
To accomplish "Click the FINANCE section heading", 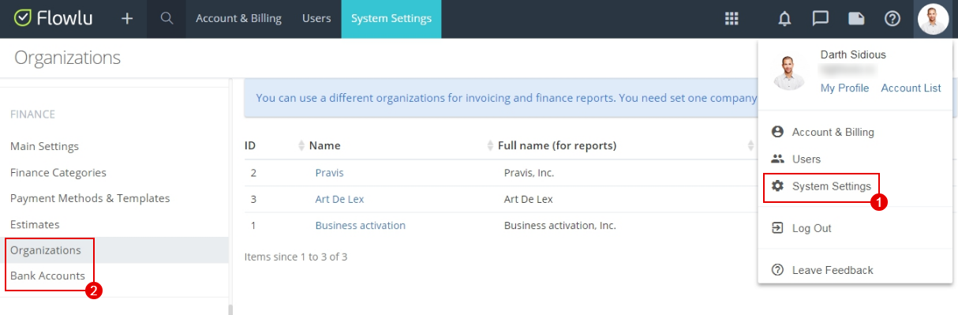I will pos(32,114).
